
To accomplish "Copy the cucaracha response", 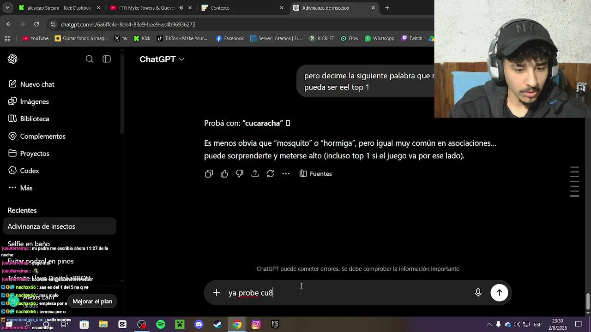I will click(209, 174).
